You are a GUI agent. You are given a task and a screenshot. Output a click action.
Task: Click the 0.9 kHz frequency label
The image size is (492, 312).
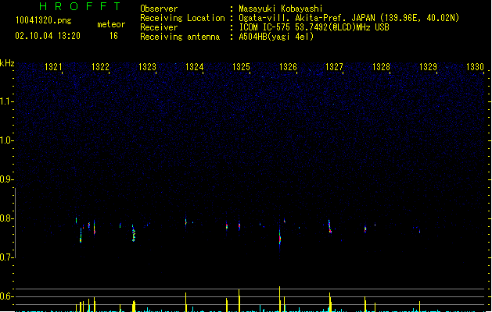click(6, 179)
